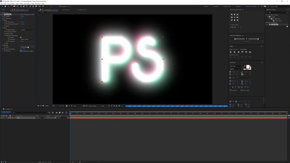Open the layer blending mode dropdown in timeline
The height and width of the screenshot is (163, 290).
pos(39,118)
